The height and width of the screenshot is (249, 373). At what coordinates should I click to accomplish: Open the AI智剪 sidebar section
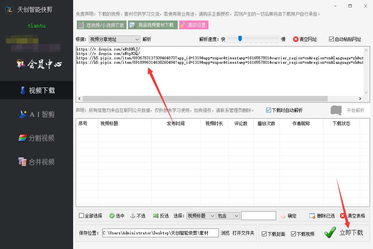coord(37,114)
